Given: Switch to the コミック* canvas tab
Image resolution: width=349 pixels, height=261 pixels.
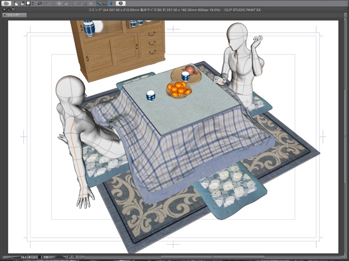Looking at the screenshot, I should pos(14,15).
